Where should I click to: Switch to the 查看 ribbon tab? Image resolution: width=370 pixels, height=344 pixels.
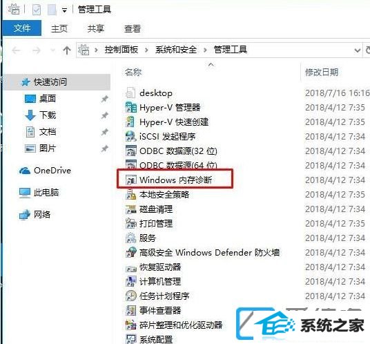tap(133, 29)
